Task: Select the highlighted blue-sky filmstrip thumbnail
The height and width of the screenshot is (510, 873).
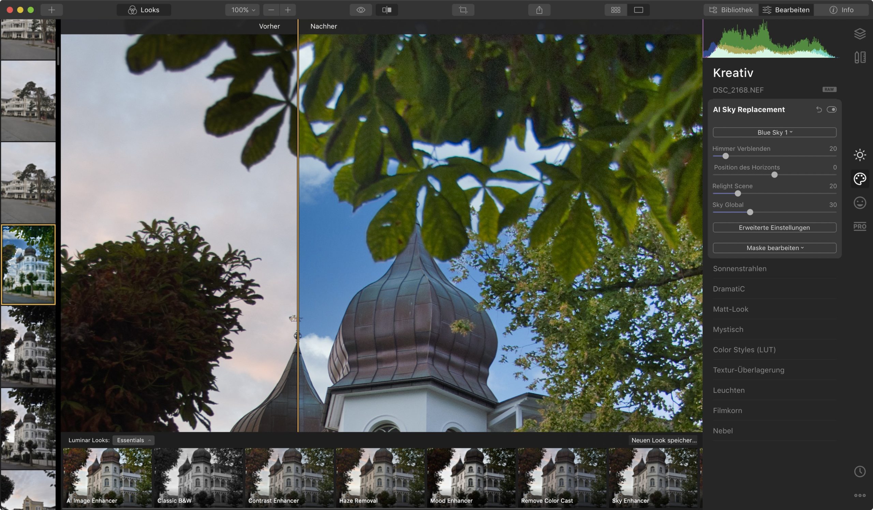Action: [x=28, y=265]
